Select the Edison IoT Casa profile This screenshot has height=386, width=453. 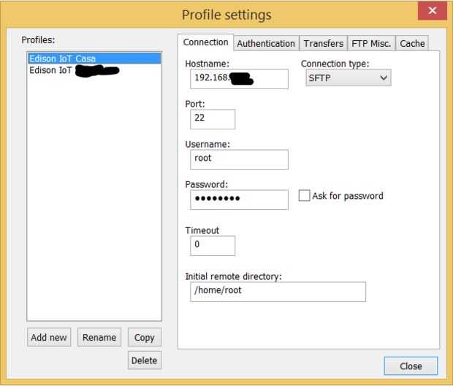pos(63,58)
